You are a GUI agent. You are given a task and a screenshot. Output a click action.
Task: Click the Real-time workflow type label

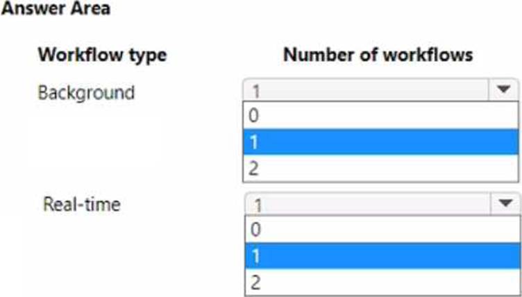(x=81, y=205)
